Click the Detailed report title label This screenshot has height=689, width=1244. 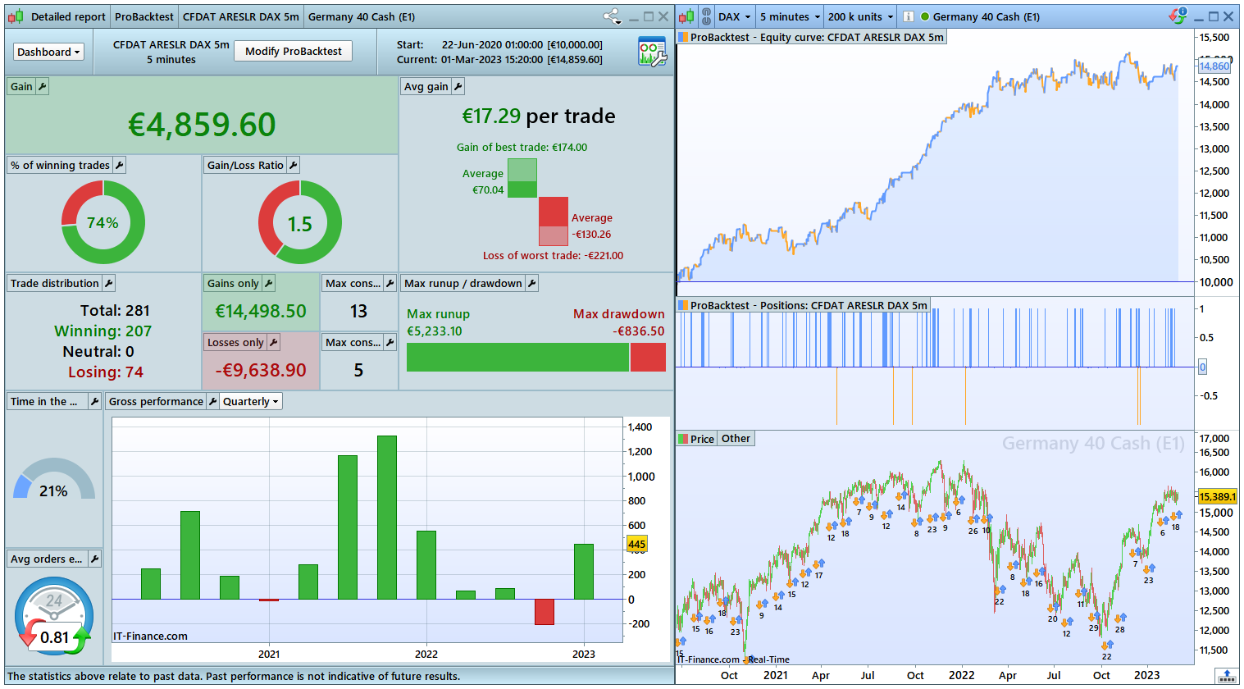(68, 16)
